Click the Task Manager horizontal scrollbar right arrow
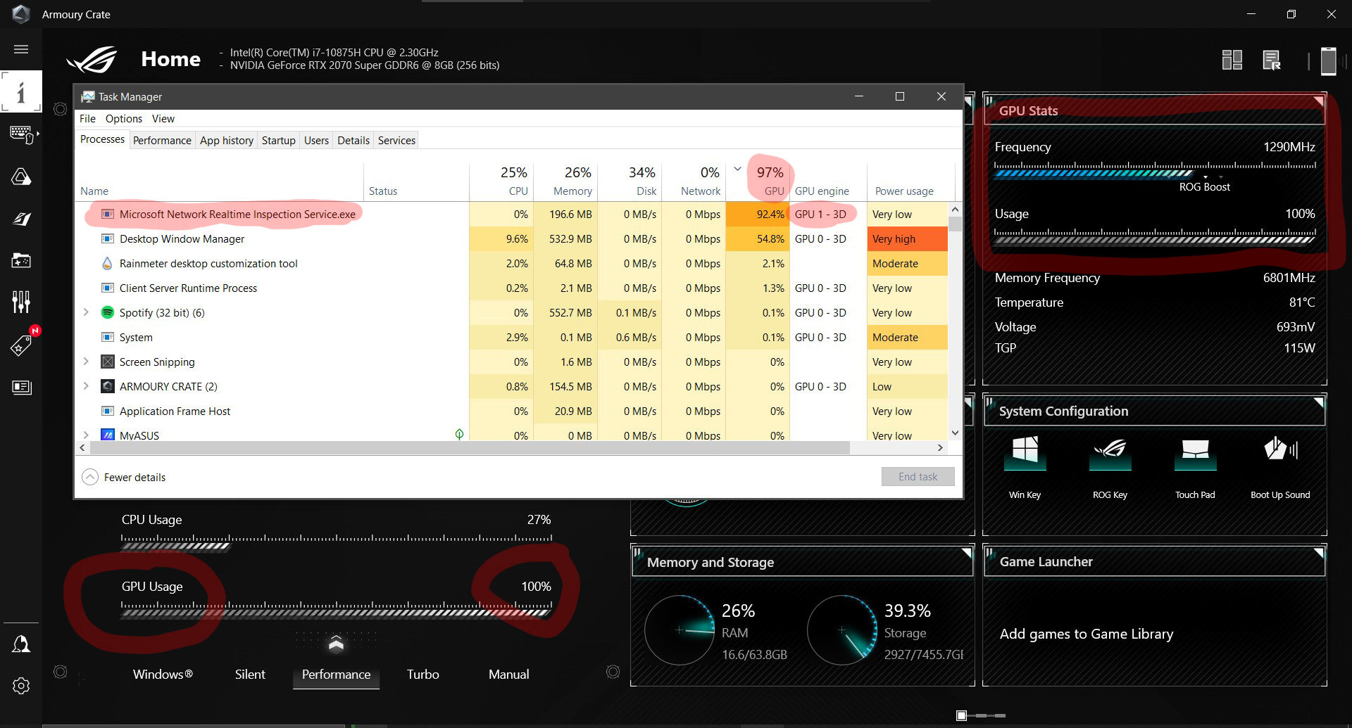This screenshot has width=1352, height=728. click(x=940, y=447)
